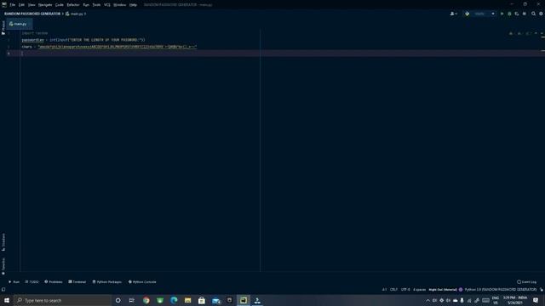Click the Python interpreter status entry
Image resolution: width=545 pixels, height=306 pixels.
click(x=501, y=289)
